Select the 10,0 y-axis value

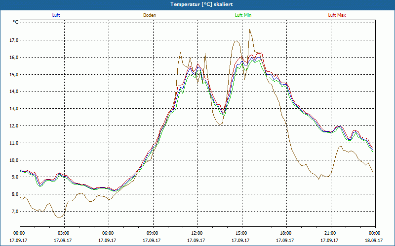click(x=14, y=160)
